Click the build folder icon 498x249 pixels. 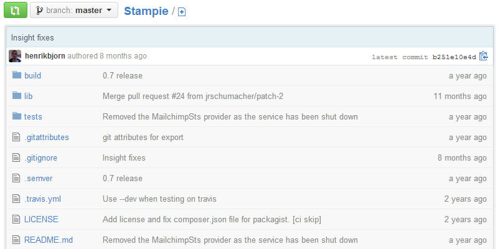(16, 75)
